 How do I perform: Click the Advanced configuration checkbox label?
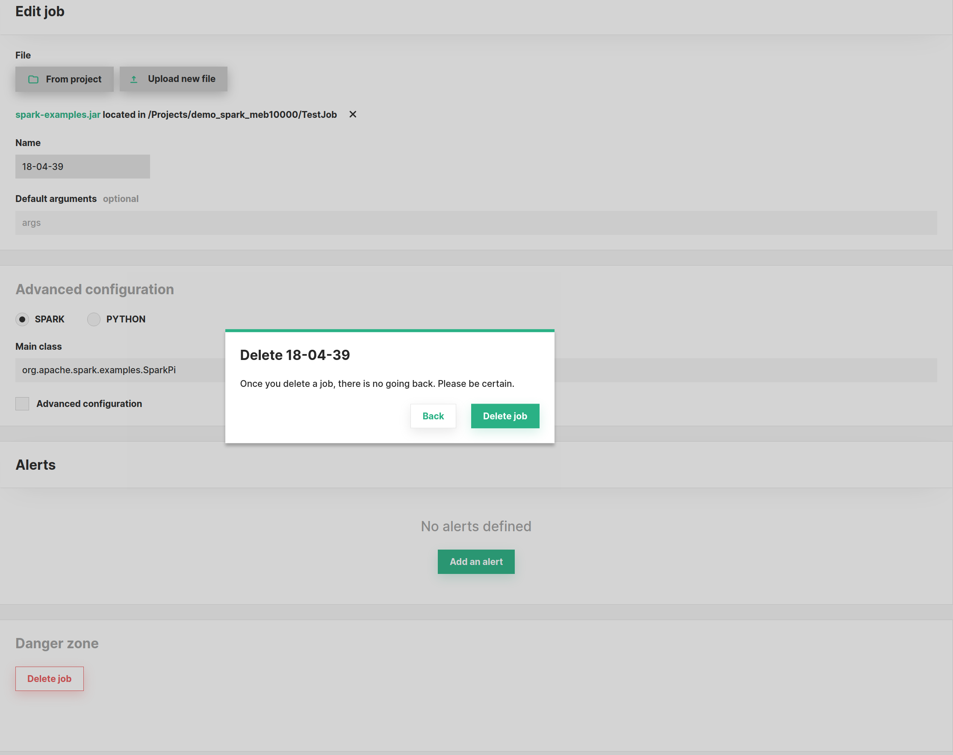pos(89,404)
